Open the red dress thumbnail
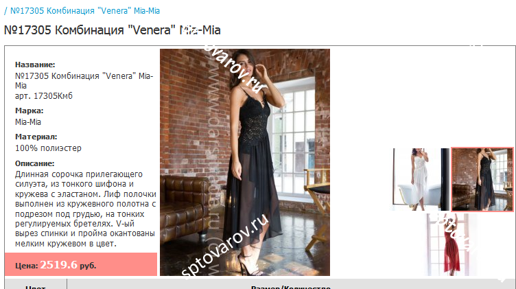 [451, 244]
